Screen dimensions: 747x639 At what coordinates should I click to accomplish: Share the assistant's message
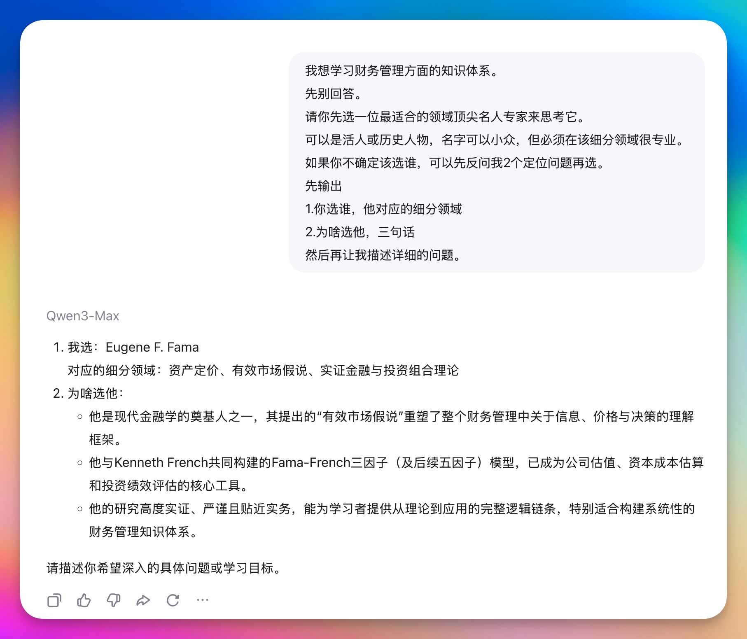point(143,601)
